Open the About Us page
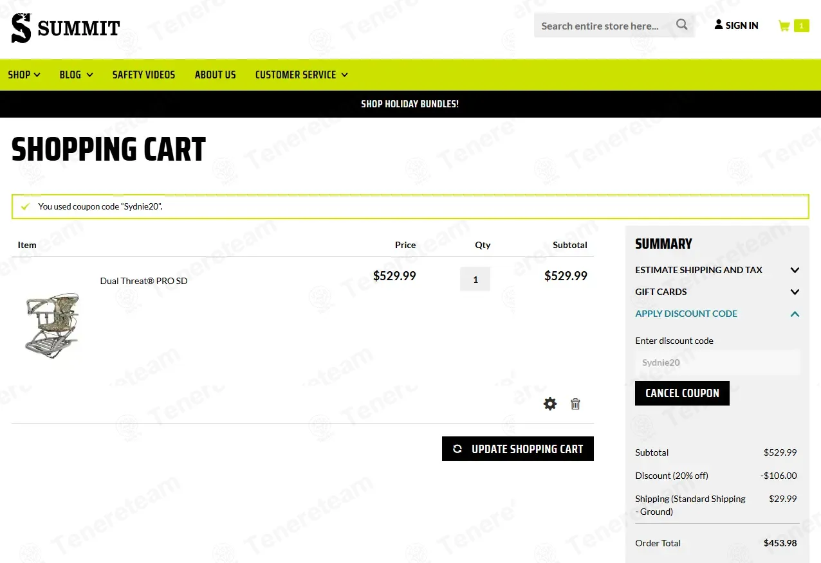Image resolution: width=821 pixels, height=563 pixels. (x=216, y=75)
